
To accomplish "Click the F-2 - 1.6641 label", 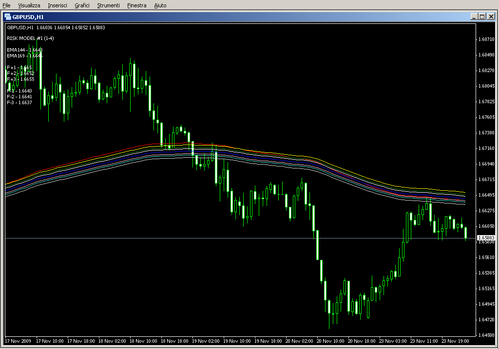I will click(19, 97).
